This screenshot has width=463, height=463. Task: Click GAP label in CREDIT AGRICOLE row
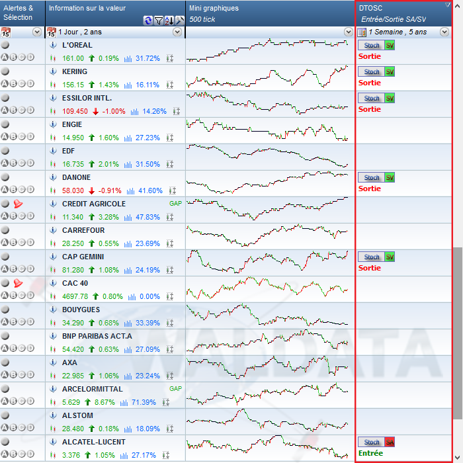coord(175,204)
